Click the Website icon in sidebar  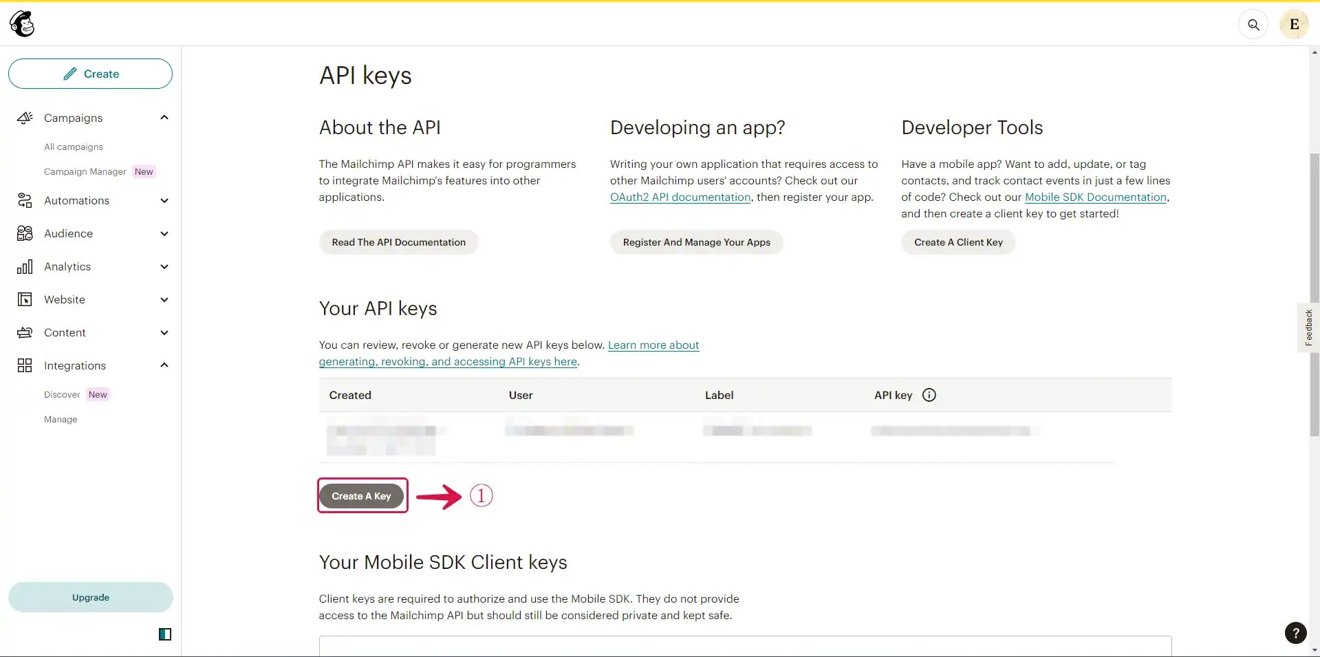coord(25,299)
